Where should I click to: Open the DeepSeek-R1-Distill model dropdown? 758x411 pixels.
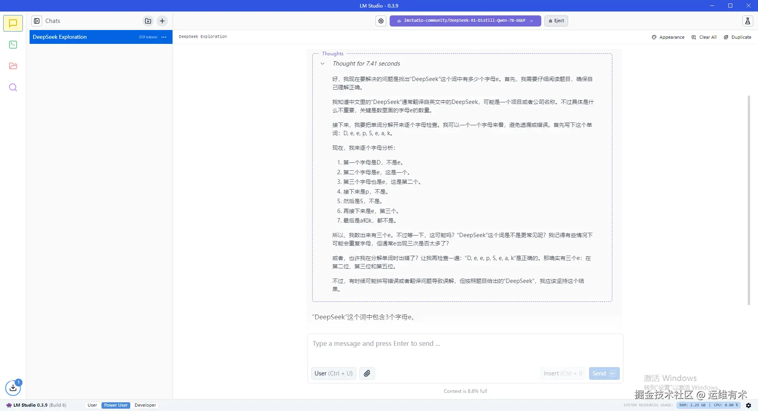coord(465,21)
